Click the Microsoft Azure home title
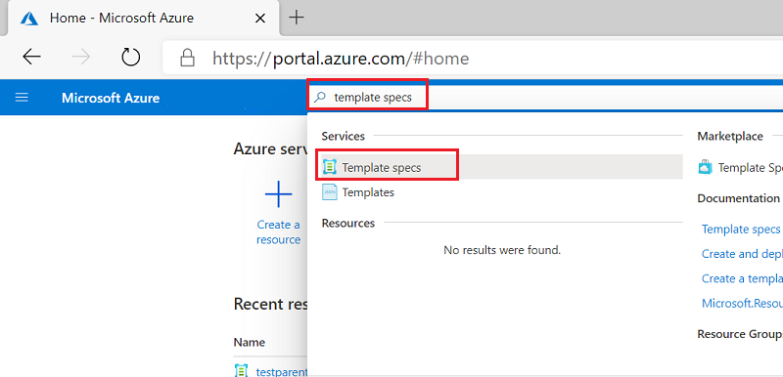Image resolution: width=783 pixels, height=377 pixels. [111, 98]
